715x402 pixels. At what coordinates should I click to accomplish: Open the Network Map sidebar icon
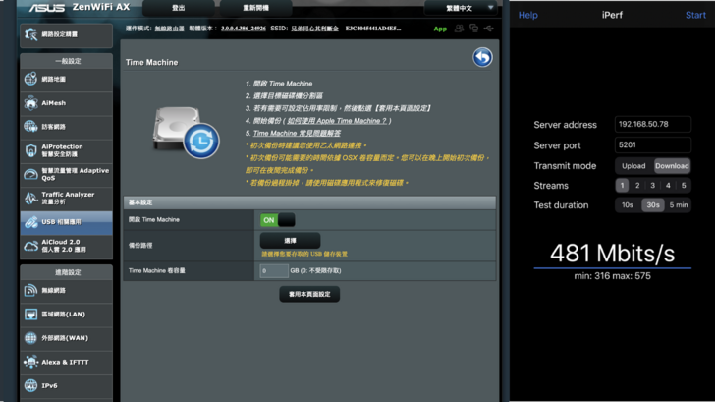[x=30, y=79]
